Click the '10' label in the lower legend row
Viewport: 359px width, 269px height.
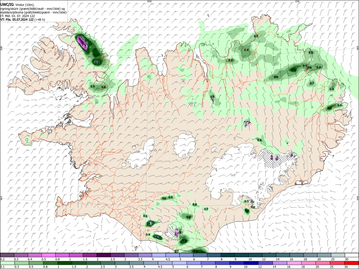[x=246, y=267]
